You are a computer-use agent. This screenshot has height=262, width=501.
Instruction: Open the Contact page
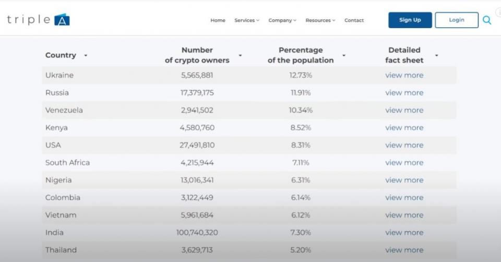pos(354,20)
